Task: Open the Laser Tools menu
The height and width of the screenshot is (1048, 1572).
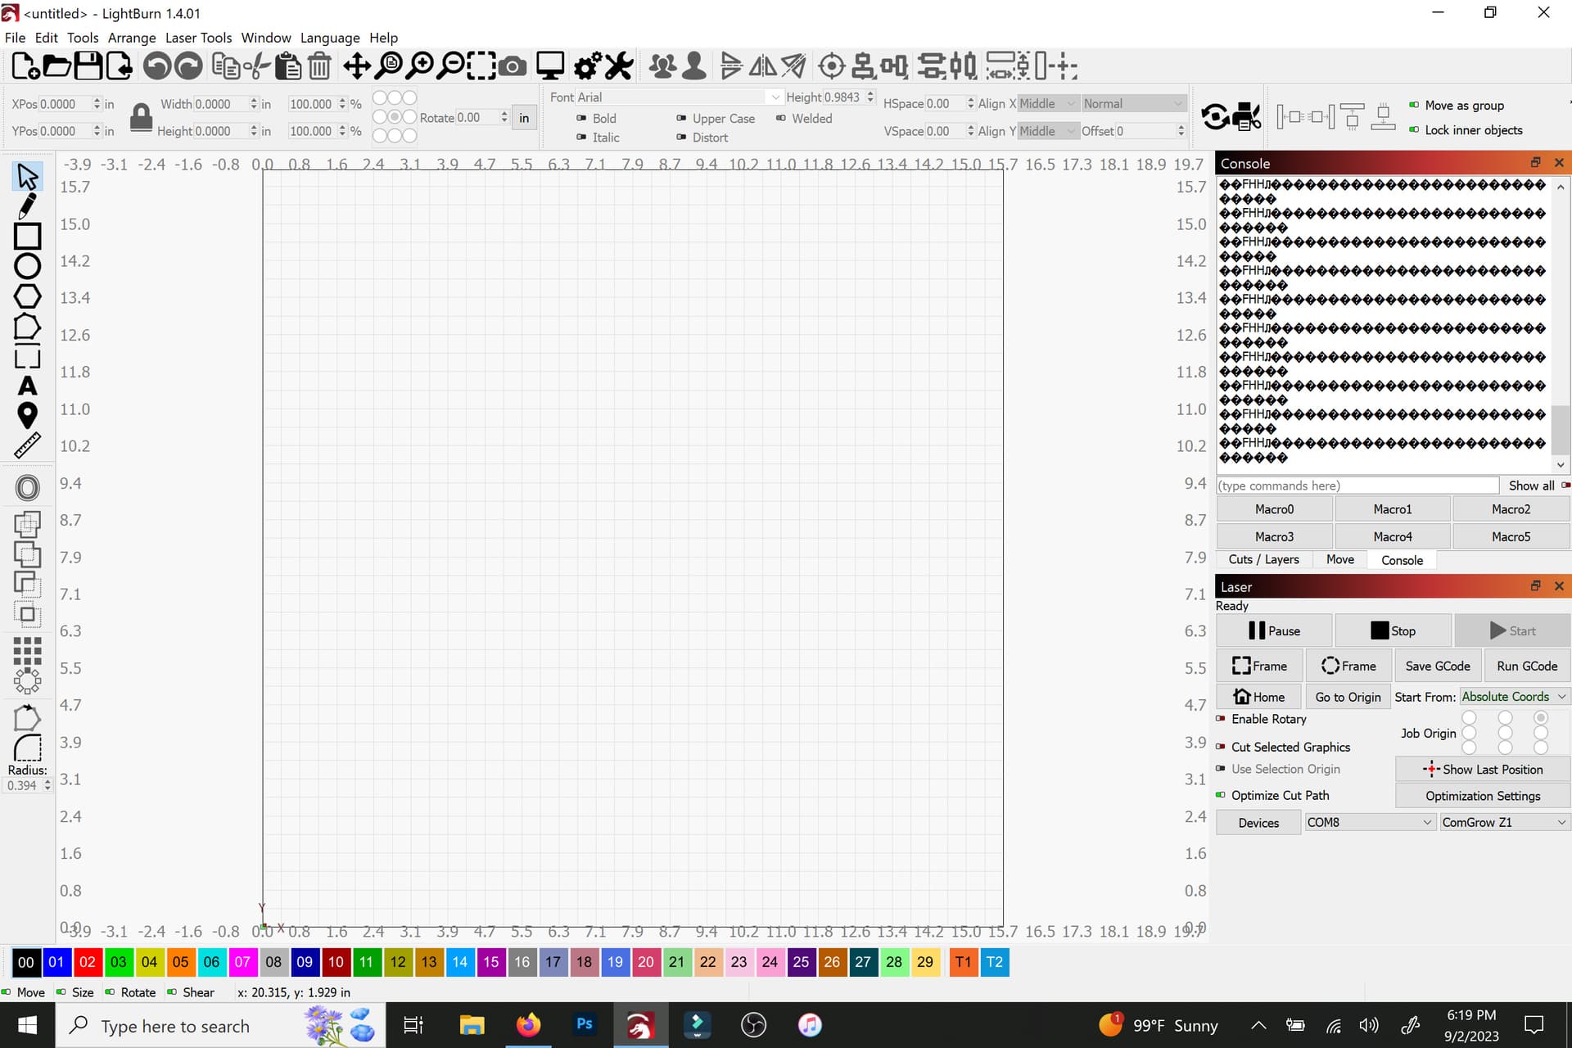Action: pyautogui.click(x=198, y=38)
